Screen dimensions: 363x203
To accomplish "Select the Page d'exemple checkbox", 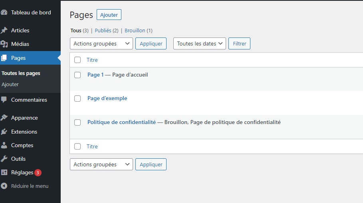I will [77, 99].
